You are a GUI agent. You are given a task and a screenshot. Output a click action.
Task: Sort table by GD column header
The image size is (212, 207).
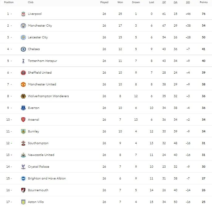tap(188, 2)
